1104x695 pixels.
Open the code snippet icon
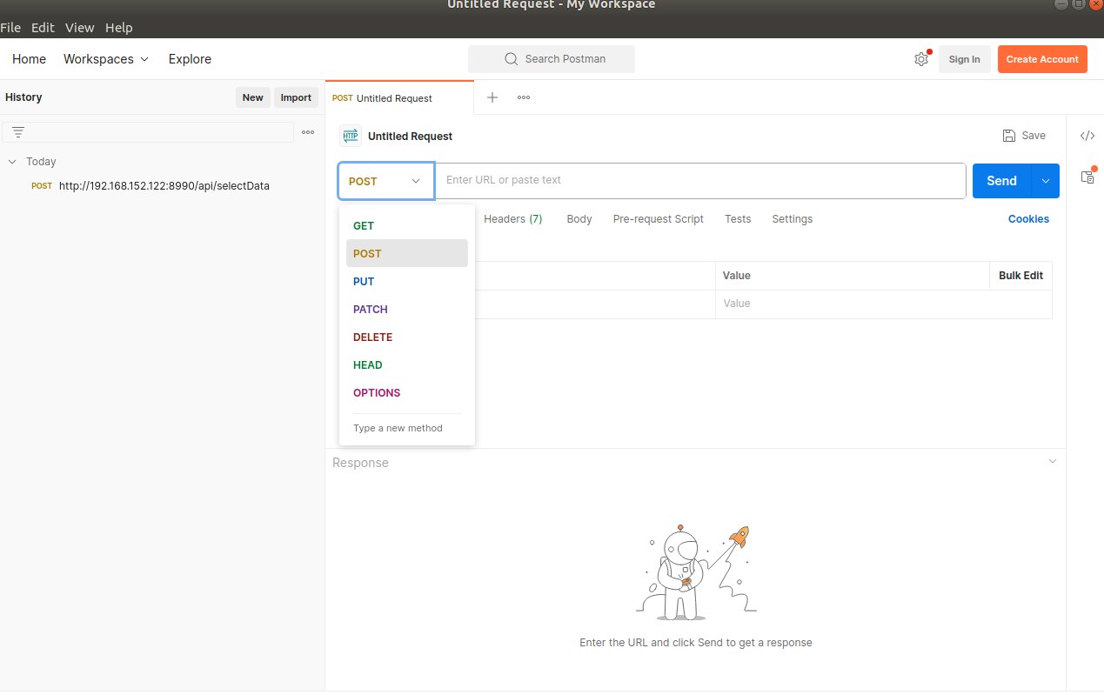(x=1087, y=136)
